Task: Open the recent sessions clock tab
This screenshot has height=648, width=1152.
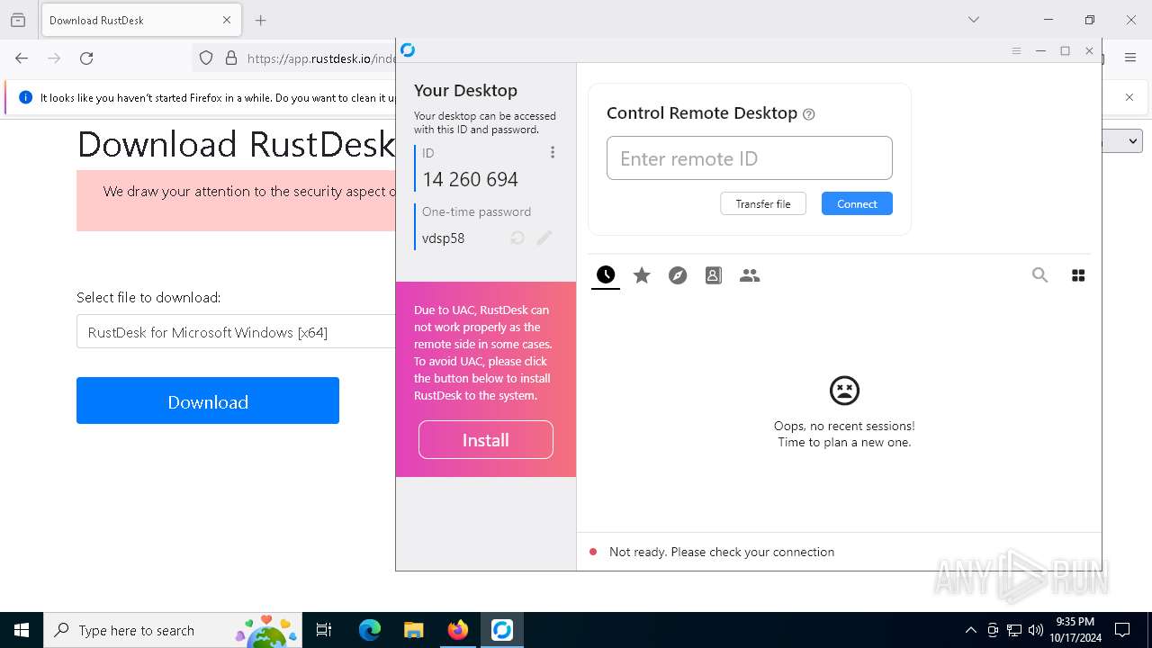Action: tap(606, 275)
